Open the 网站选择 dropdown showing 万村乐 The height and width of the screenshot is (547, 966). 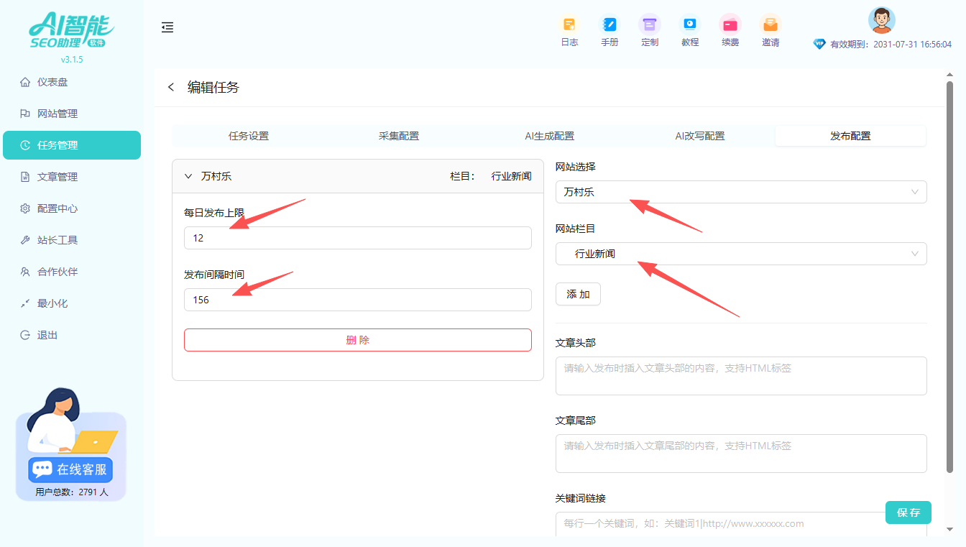pyautogui.click(x=740, y=192)
